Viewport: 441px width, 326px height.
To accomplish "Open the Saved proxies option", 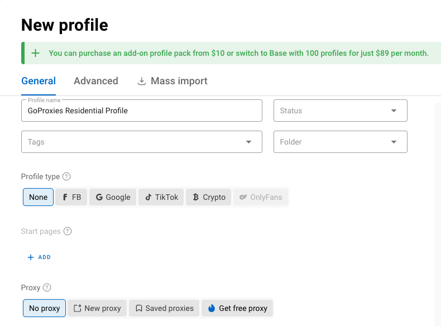I will pyautogui.click(x=164, y=308).
